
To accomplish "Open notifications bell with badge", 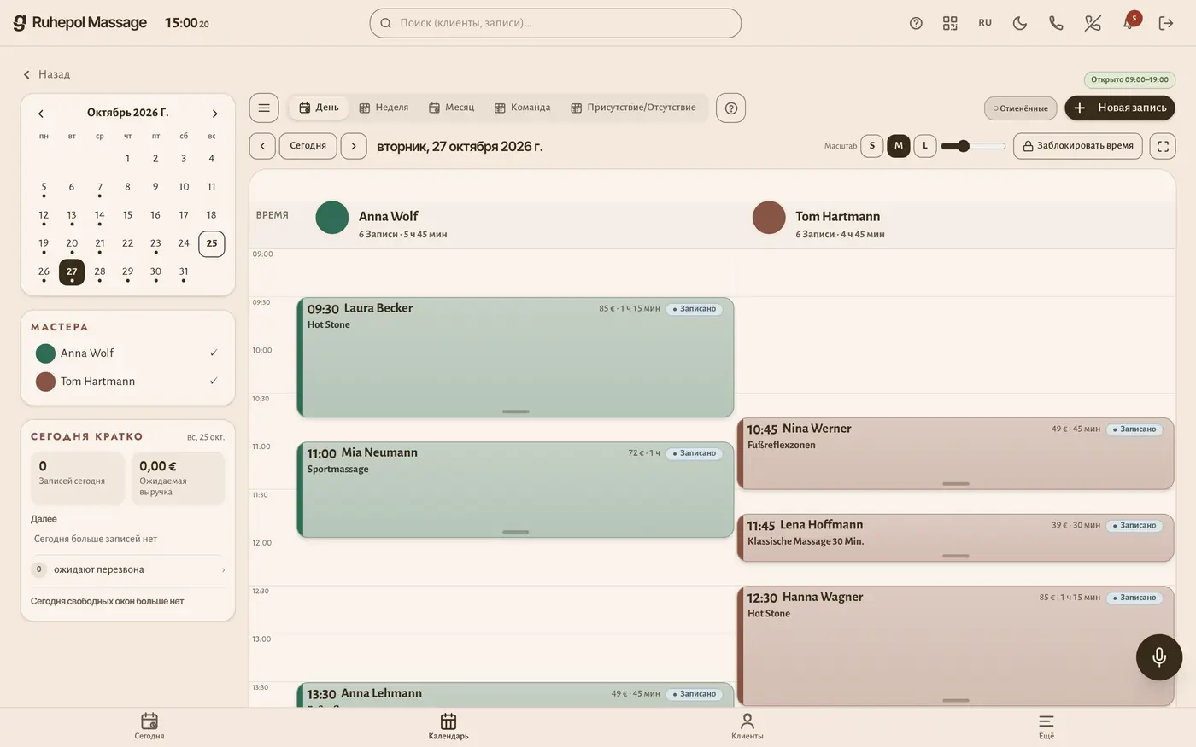I will click(1129, 23).
